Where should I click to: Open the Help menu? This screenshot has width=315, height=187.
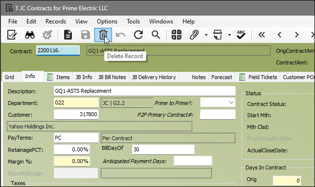coord(188,21)
